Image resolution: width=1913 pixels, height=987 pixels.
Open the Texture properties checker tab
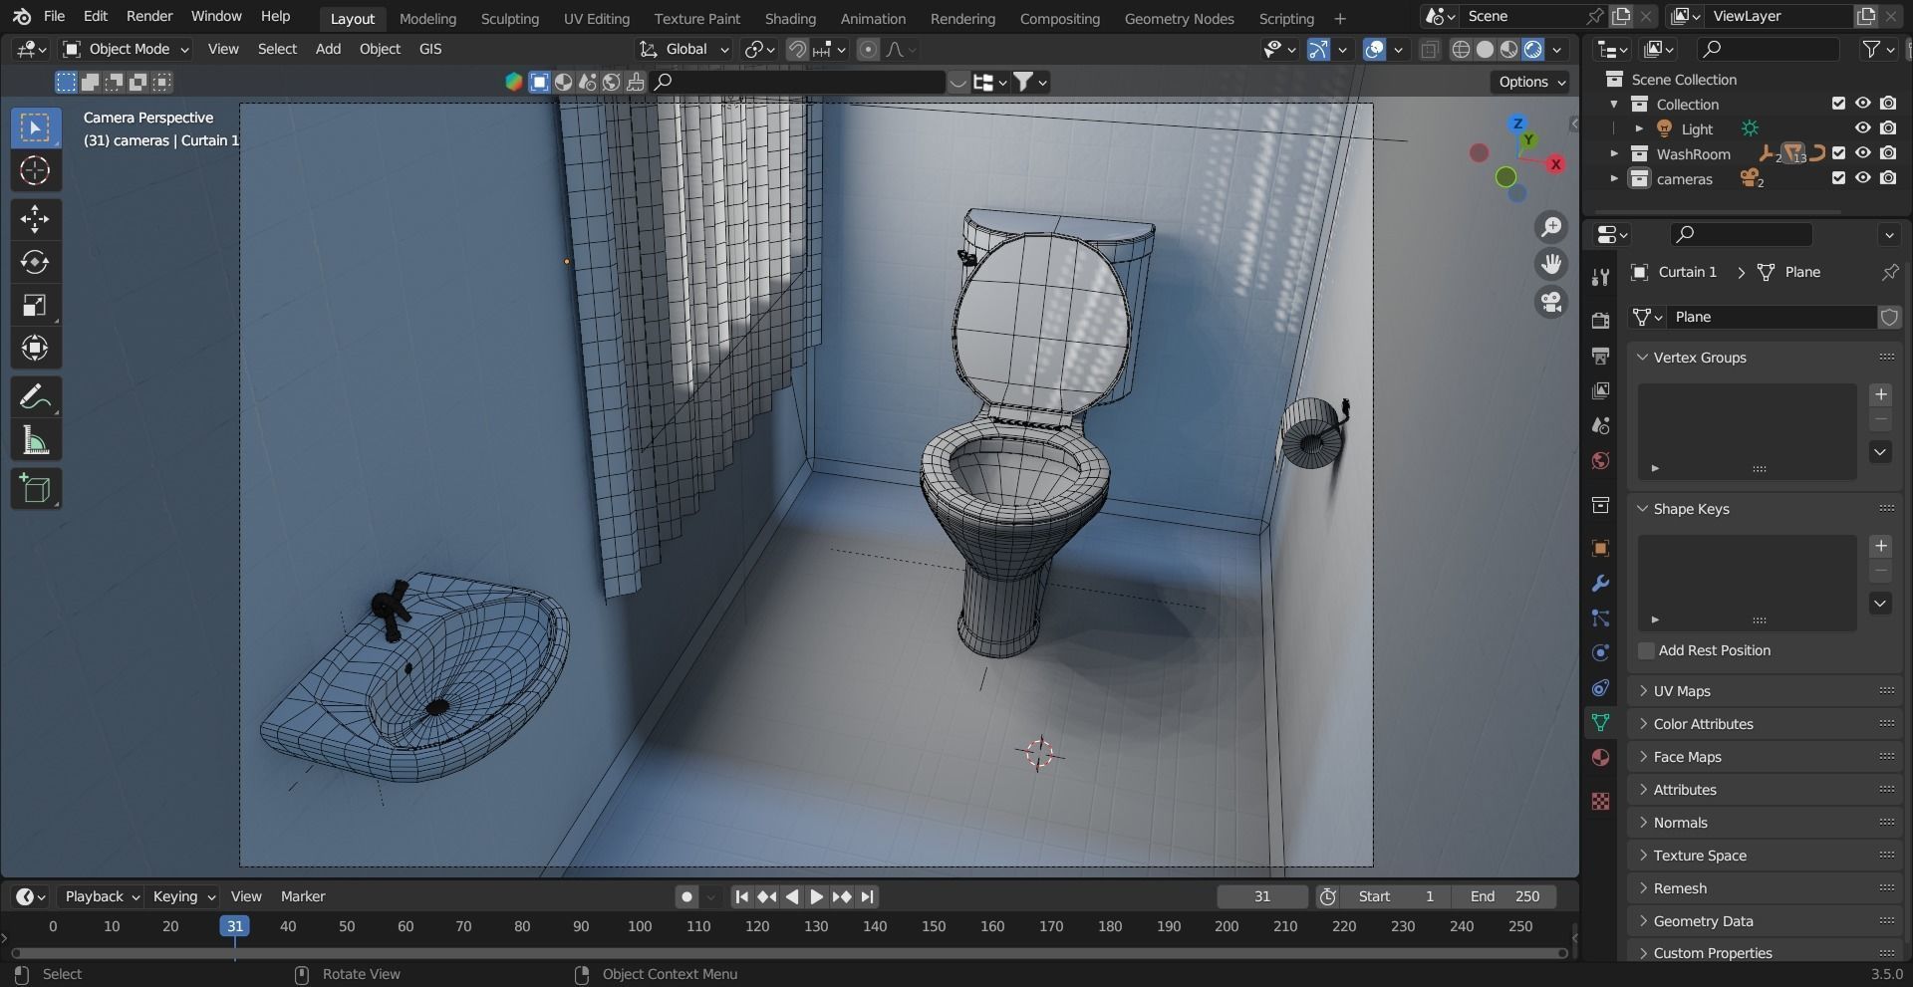[x=1600, y=802]
